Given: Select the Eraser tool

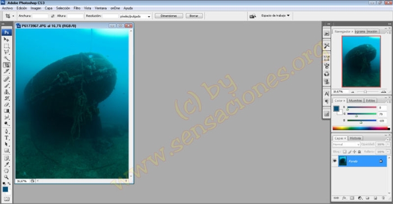Looking at the screenshot, I should tap(7, 105).
